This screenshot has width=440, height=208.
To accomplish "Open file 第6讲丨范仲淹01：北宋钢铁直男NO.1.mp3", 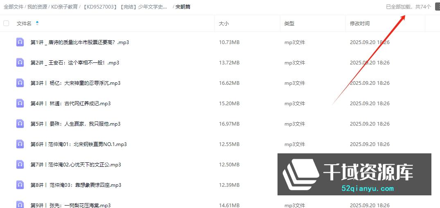I will click(x=79, y=144).
